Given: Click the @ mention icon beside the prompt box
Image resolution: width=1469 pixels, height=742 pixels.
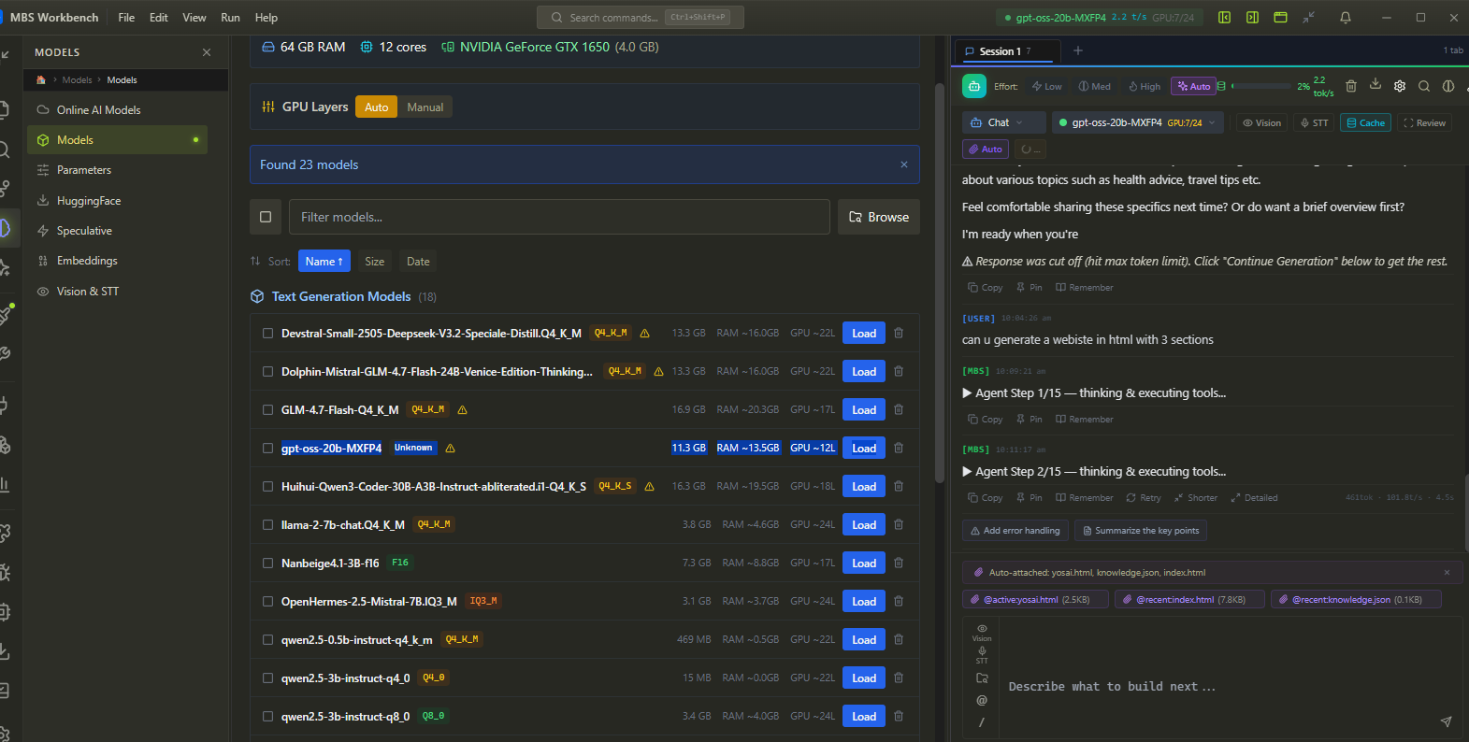Looking at the screenshot, I should coord(981,700).
